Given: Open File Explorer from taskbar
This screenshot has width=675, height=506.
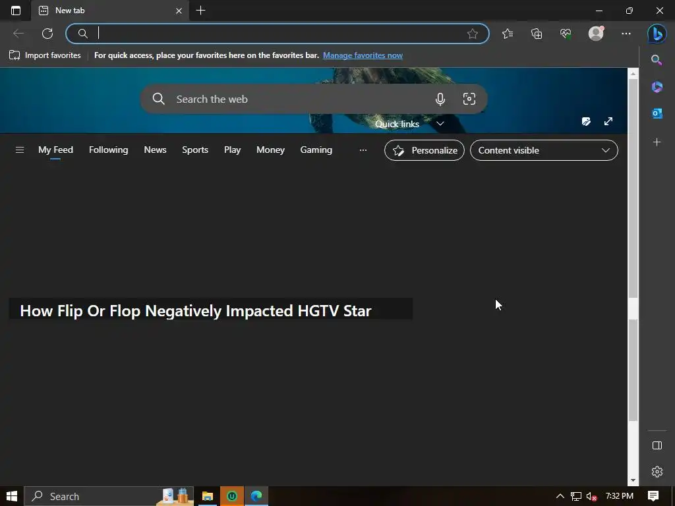Looking at the screenshot, I should 208,496.
